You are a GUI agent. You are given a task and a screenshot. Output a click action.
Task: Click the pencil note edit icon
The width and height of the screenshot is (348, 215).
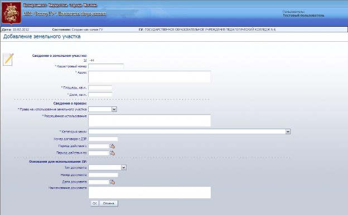coord(8,60)
